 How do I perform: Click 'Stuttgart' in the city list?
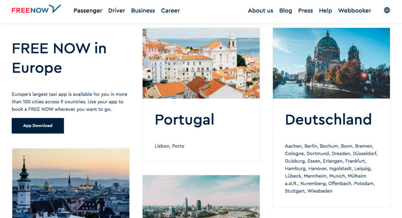[x=295, y=191]
